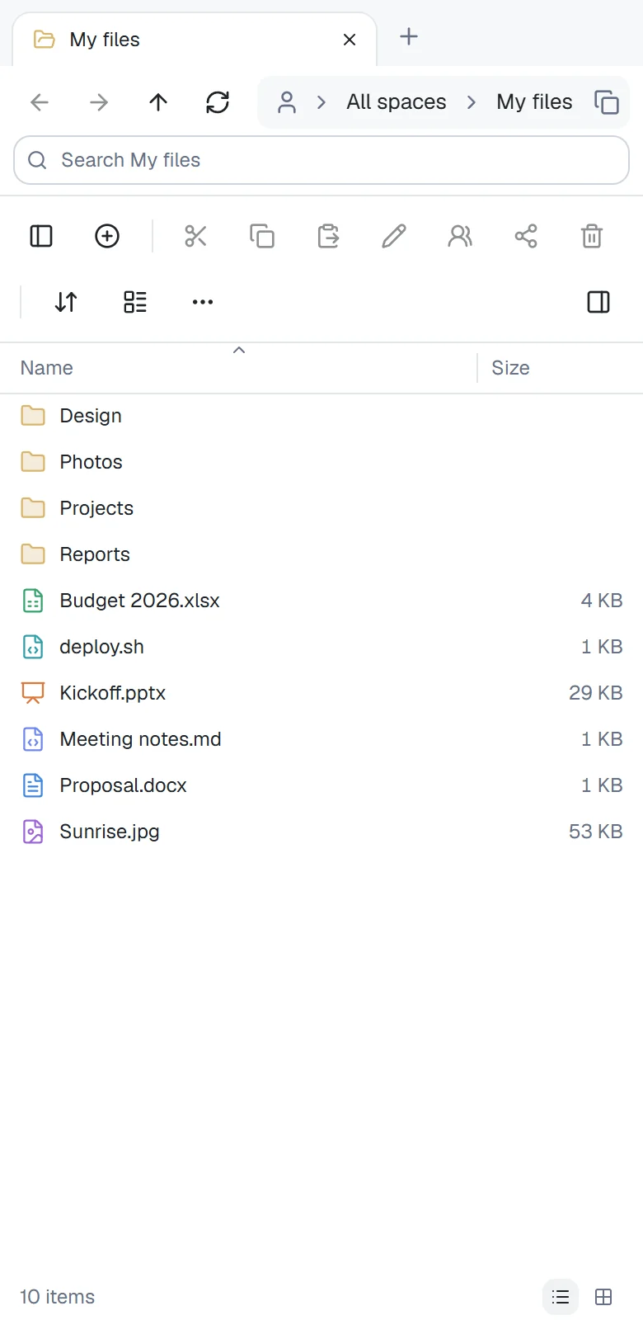Click the Share icon
The height and width of the screenshot is (1320, 643).
click(x=526, y=236)
